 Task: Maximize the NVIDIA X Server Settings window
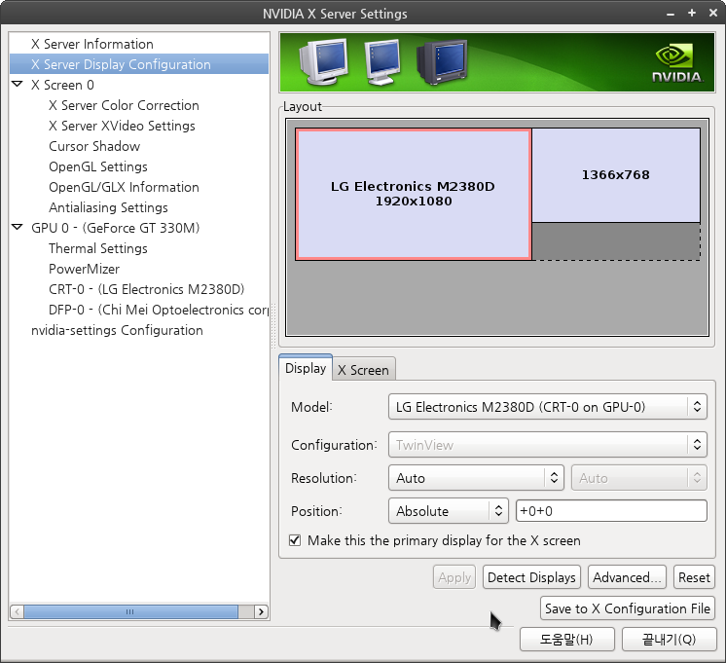pos(692,13)
